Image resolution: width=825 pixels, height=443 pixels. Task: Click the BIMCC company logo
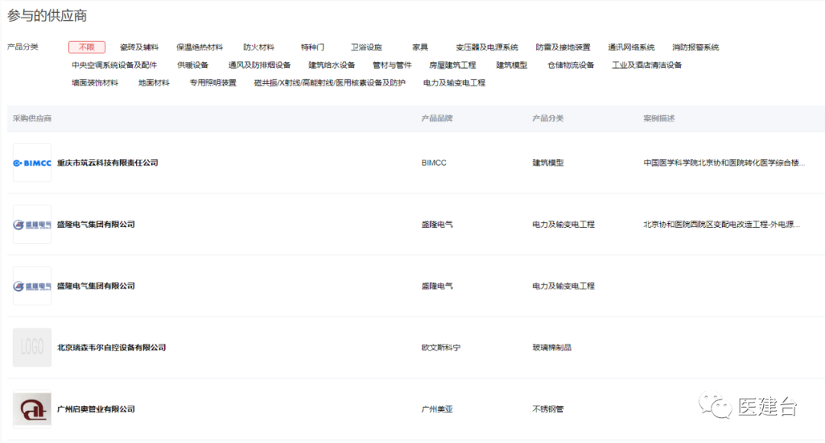point(32,162)
